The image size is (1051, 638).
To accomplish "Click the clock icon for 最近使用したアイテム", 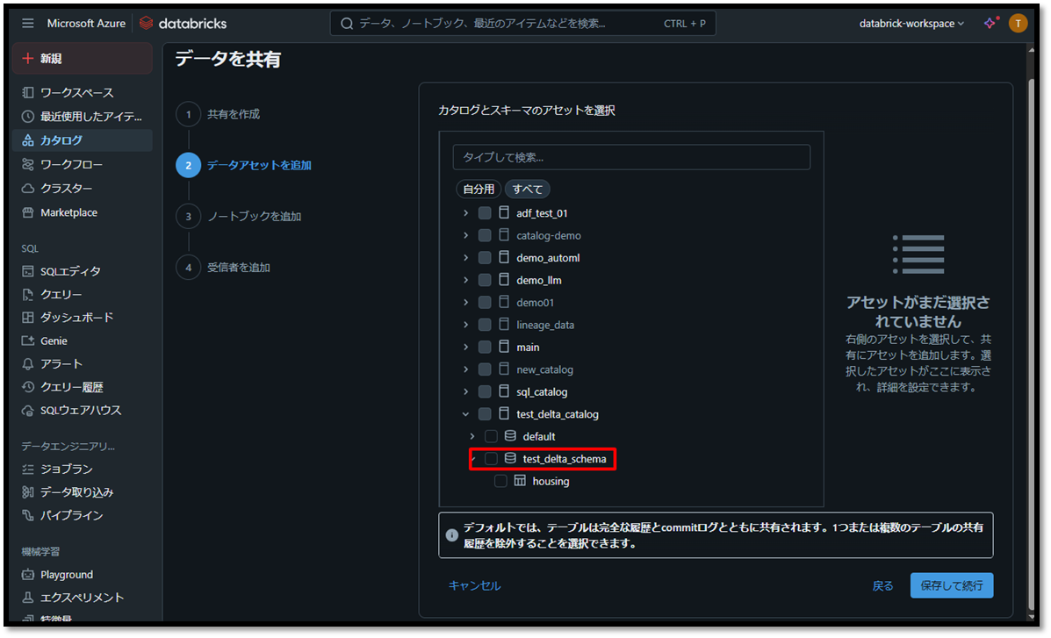I will pyautogui.click(x=27, y=117).
